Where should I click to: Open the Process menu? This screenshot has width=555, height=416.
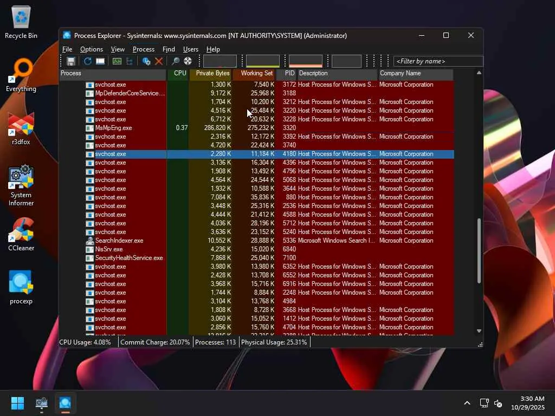(x=143, y=49)
